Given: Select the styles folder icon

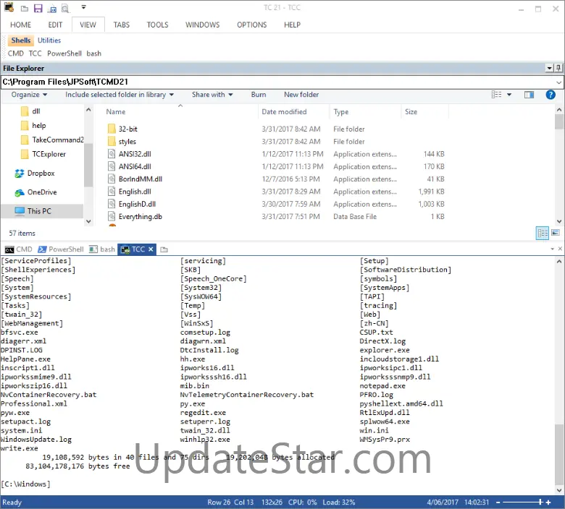Looking at the screenshot, I should 112,142.
